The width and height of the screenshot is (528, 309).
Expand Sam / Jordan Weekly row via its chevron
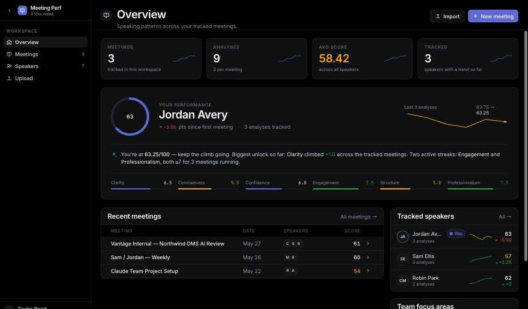point(368,257)
